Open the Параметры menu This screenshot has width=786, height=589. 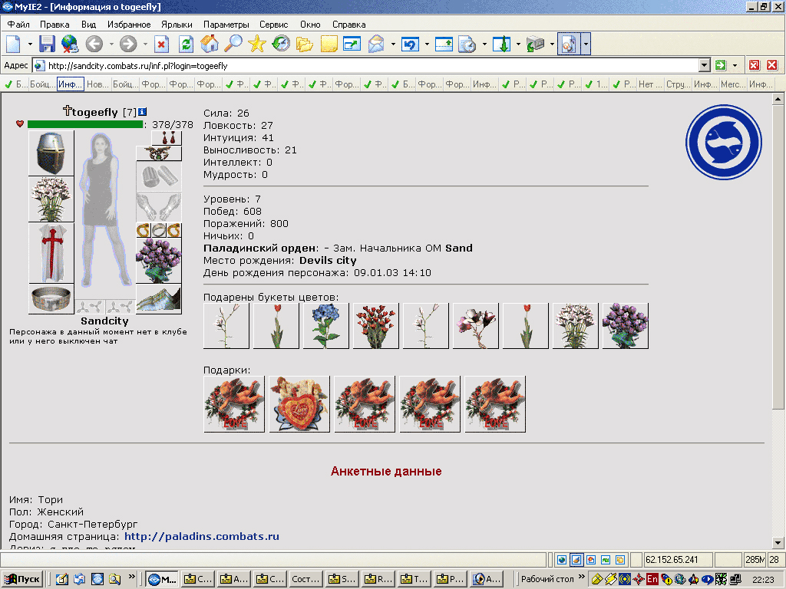[x=226, y=24]
